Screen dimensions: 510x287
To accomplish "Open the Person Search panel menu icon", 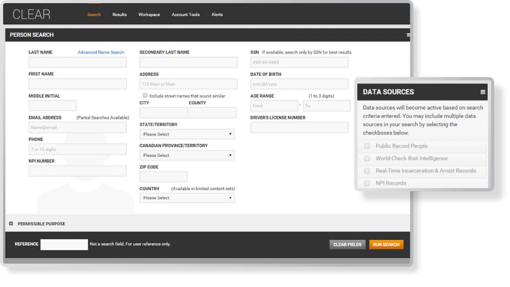I will (408, 35).
